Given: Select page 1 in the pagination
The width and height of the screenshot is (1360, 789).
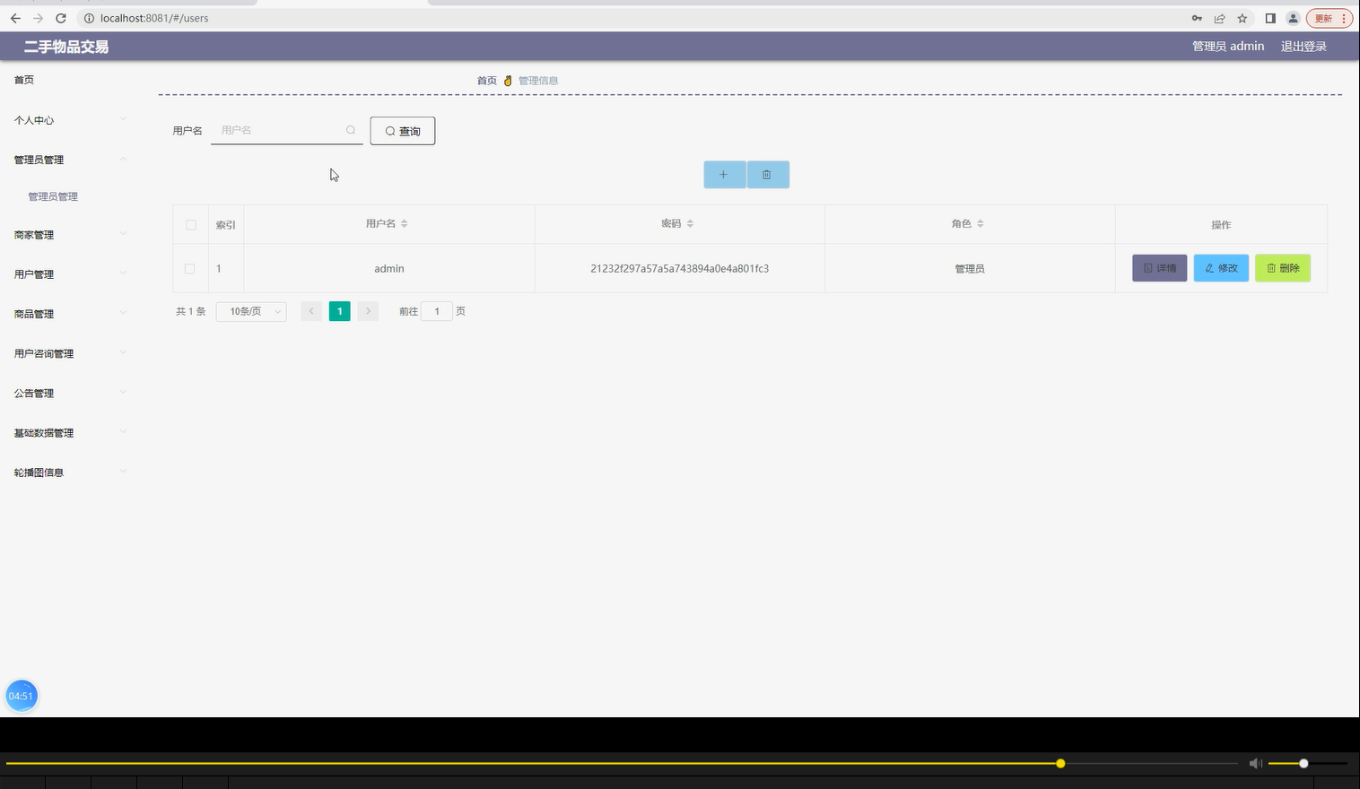Looking at the screenshot, I should pyautogui.click(x=339, y=311).
